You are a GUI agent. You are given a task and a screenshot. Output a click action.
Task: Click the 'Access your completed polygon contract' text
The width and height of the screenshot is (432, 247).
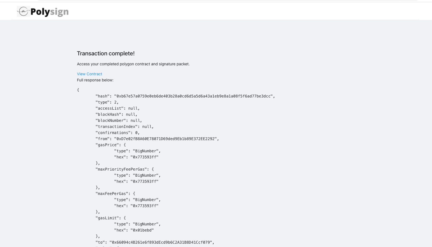(133, 64)
